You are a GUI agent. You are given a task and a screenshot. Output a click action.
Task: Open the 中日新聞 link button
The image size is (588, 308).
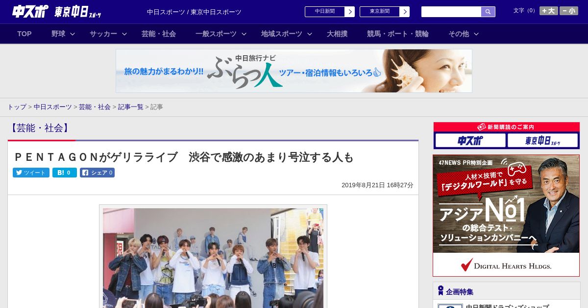[x=324, y=12]
